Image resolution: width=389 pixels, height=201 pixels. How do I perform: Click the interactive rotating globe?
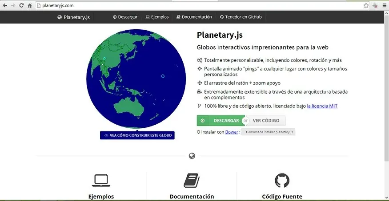point(136,79)
